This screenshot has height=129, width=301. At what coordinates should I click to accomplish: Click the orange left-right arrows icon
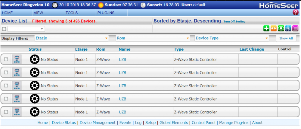coord(274,28)
